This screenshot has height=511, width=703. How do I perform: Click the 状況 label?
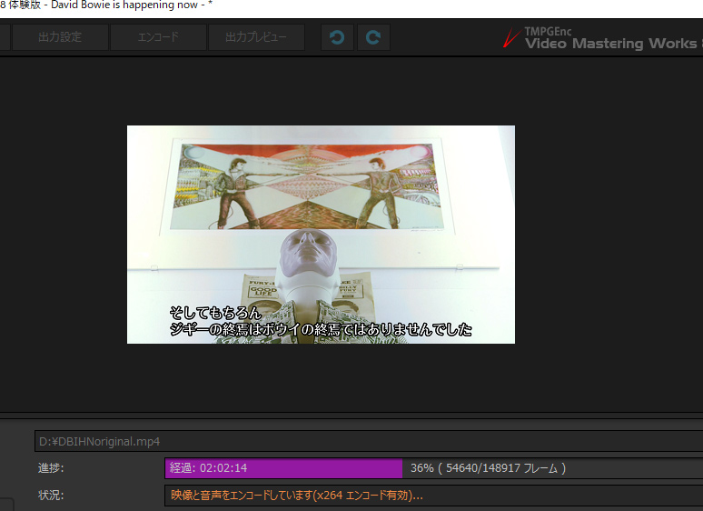pyautogui.click(x=51, y=496)
